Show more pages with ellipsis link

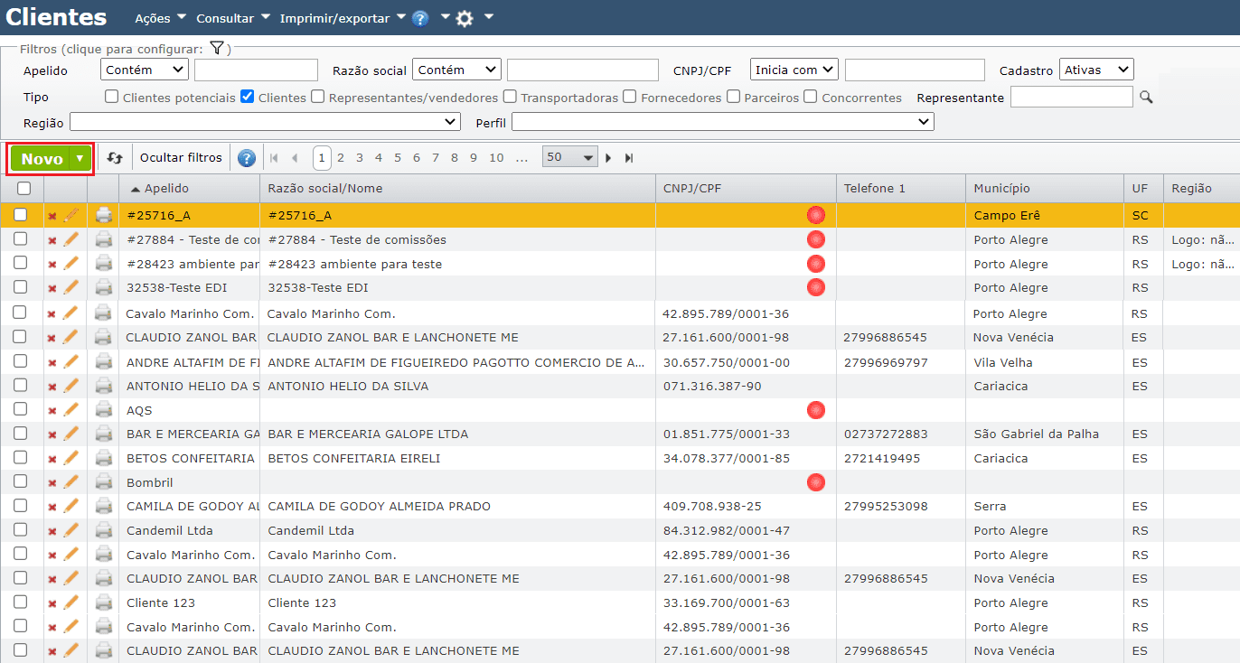[521, 157]
